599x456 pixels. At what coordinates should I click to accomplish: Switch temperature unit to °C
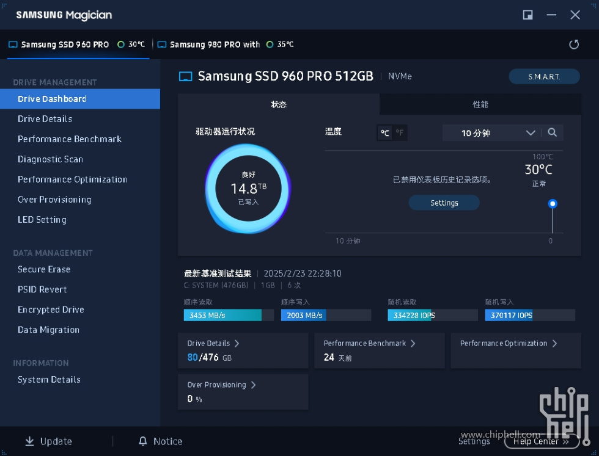pyautogui.click(x=384, y=133)
